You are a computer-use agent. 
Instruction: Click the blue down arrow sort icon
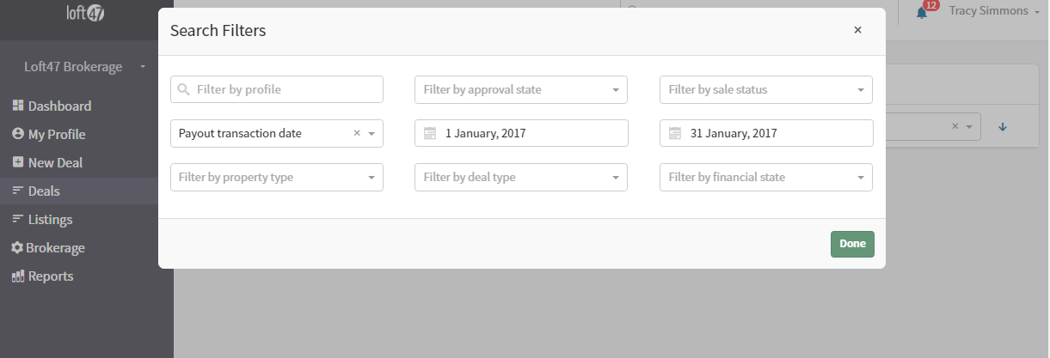(1003, 127)
